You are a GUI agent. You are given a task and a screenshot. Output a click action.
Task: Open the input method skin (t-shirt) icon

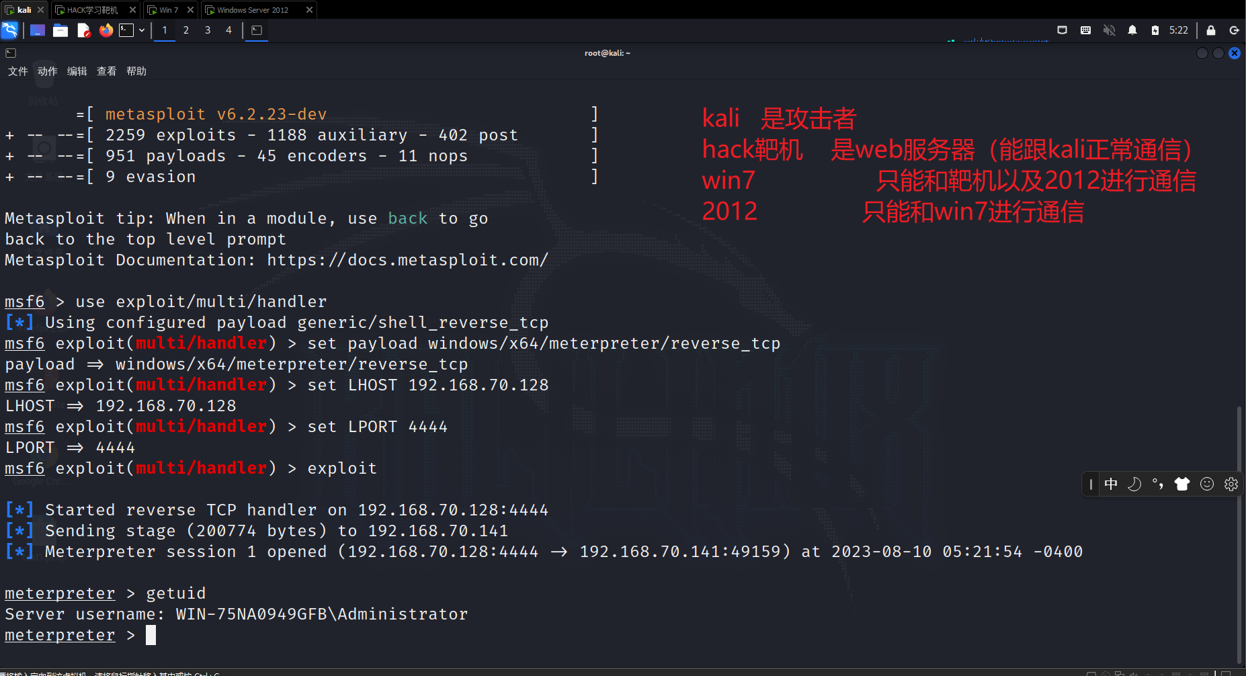pyautogui.click(x=1183, y=484)
